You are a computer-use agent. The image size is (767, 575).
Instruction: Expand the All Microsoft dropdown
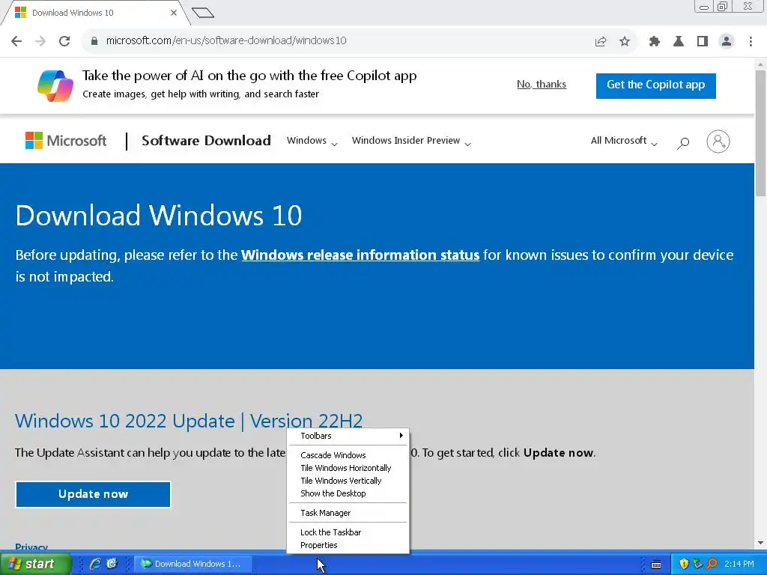point(624,141)
